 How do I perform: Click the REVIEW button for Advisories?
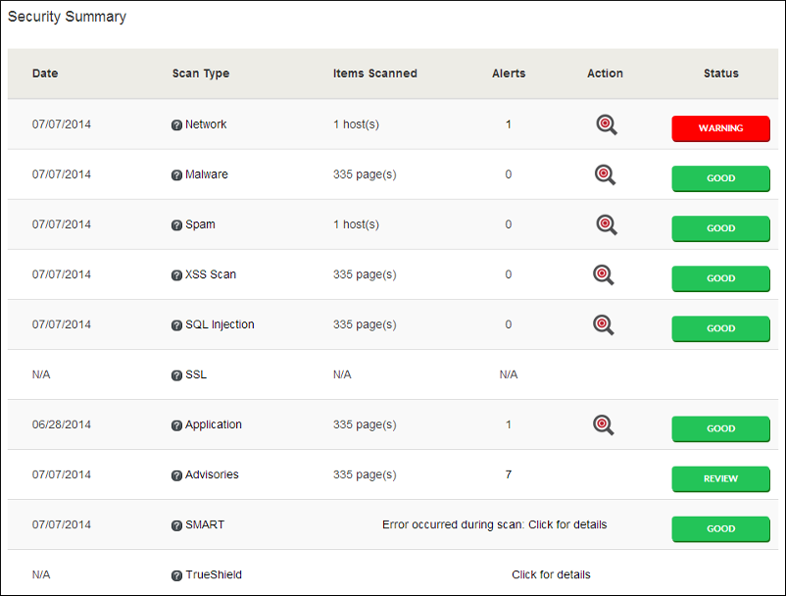[720, 478]
